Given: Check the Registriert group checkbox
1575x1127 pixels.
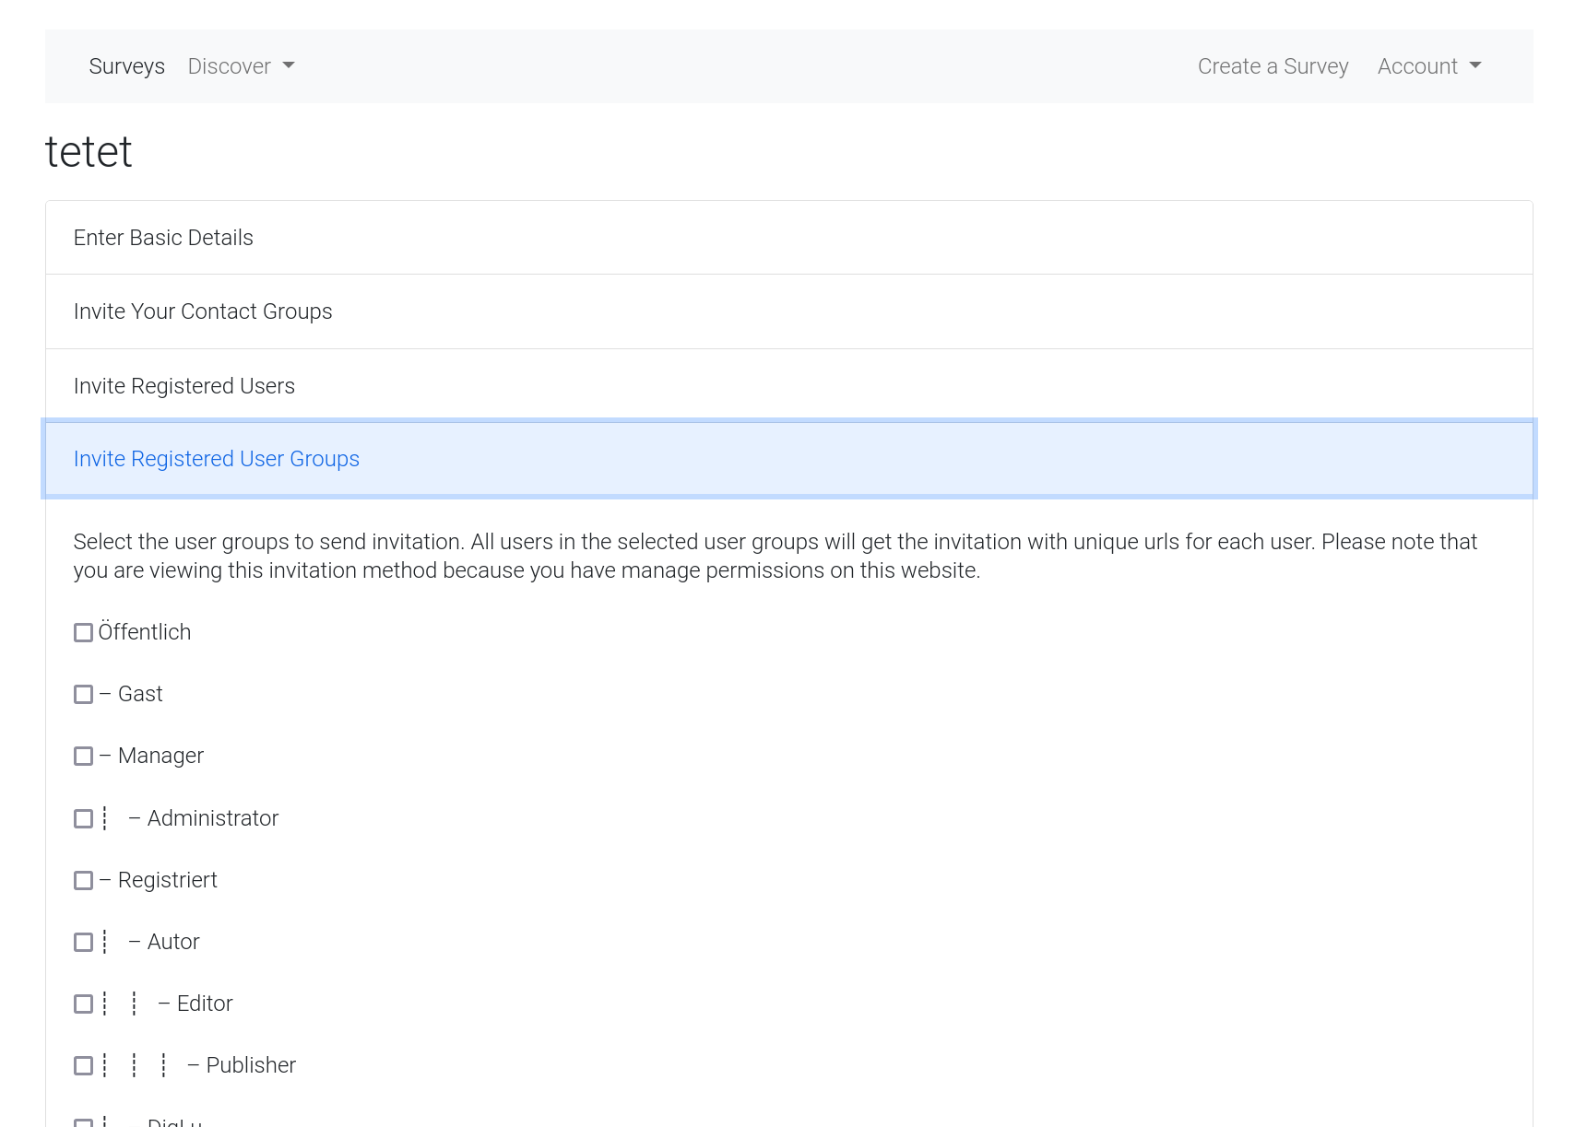Looking at the screenshot, I should [83, 880].
